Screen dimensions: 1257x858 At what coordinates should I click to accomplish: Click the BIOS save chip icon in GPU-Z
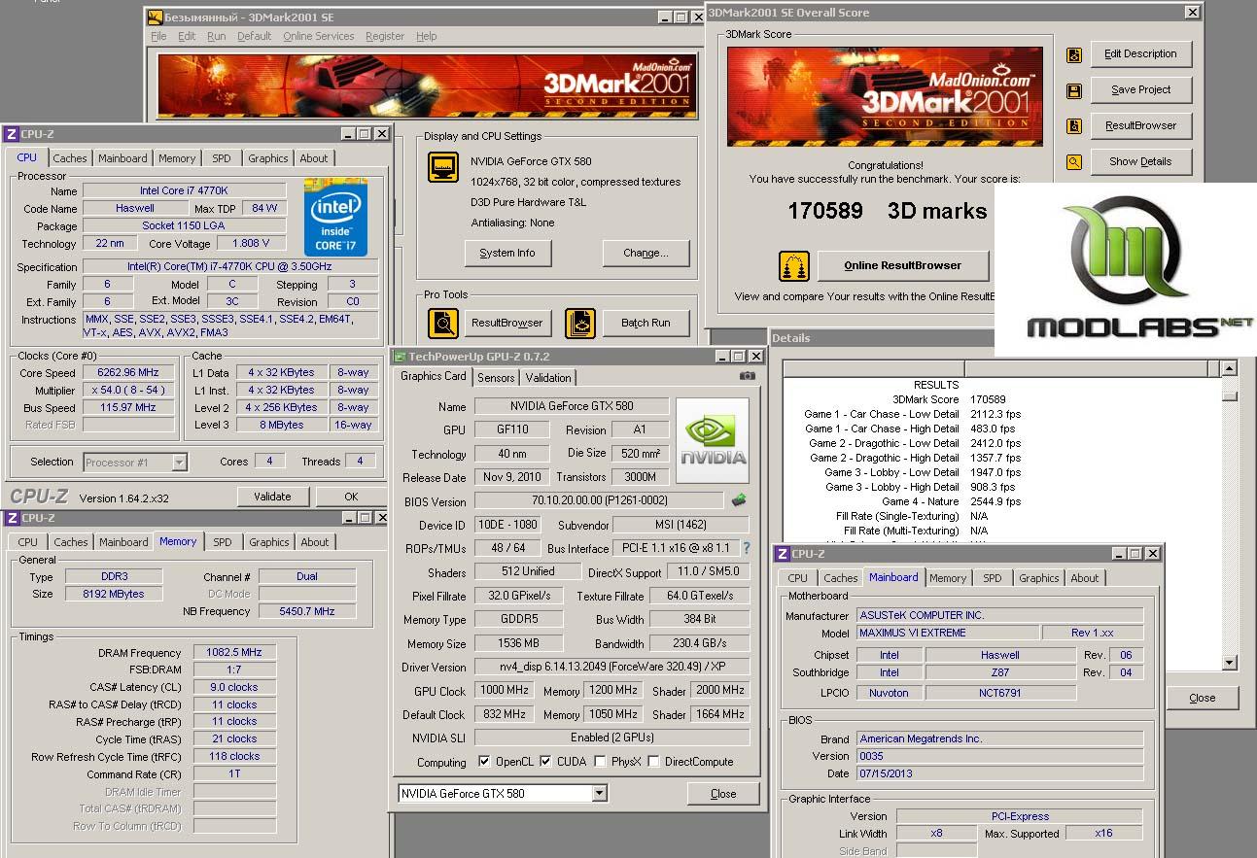coord(739,501)
